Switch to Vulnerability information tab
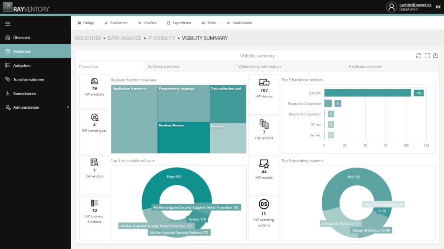 click(290, 67)
